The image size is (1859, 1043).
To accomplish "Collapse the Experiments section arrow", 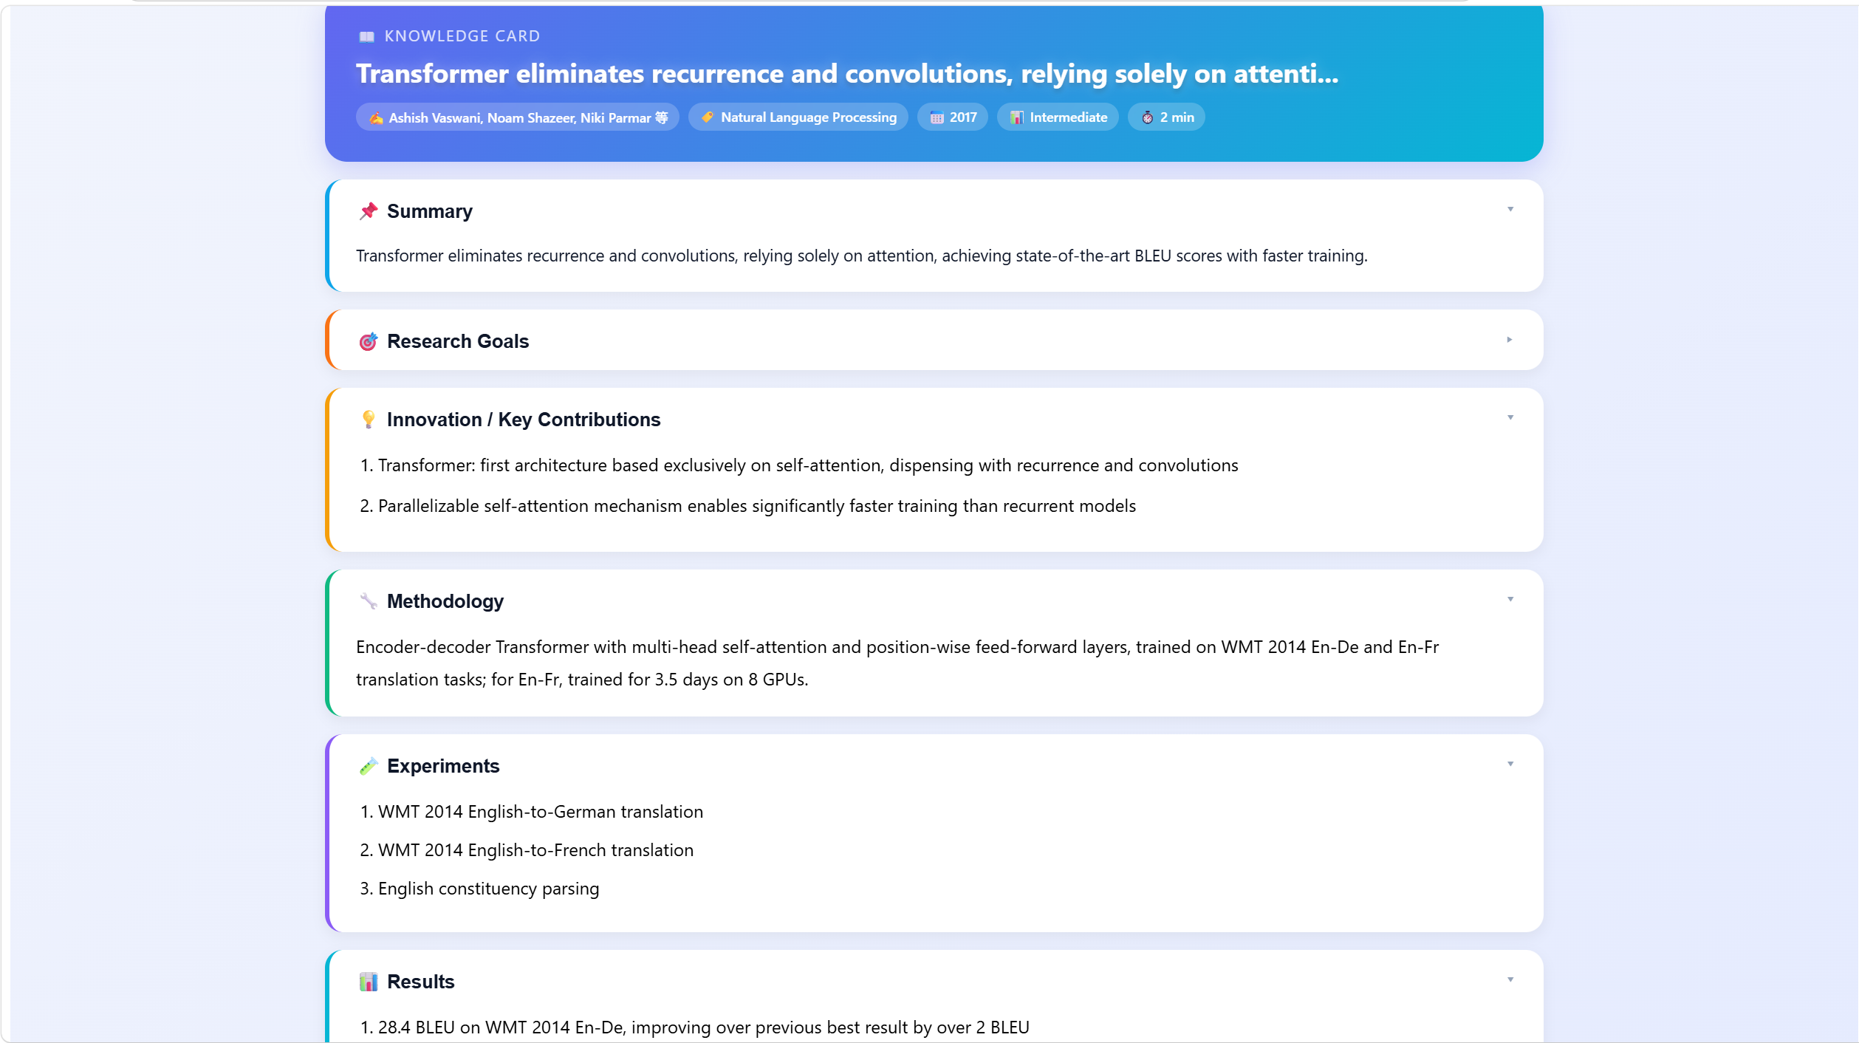I will pos(1510,765).
